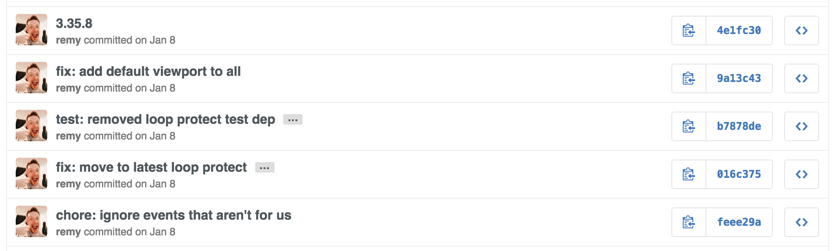This screenshot has width=834, height=251.
Task: Browse repository at commit 4e1fc30
Action: (x=801, y=31)
